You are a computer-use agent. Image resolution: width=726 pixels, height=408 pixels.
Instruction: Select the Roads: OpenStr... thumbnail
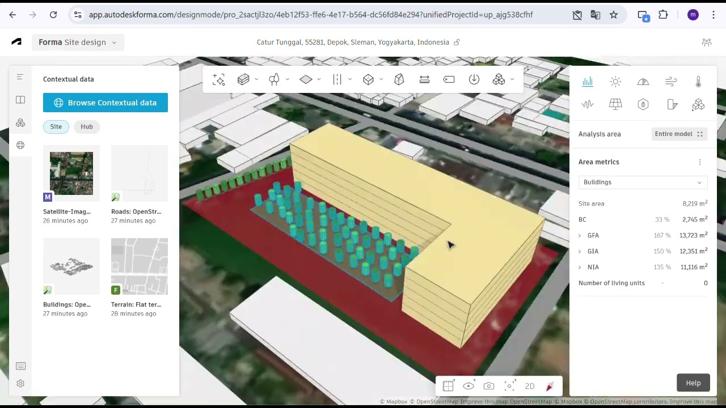coord(140,173)
